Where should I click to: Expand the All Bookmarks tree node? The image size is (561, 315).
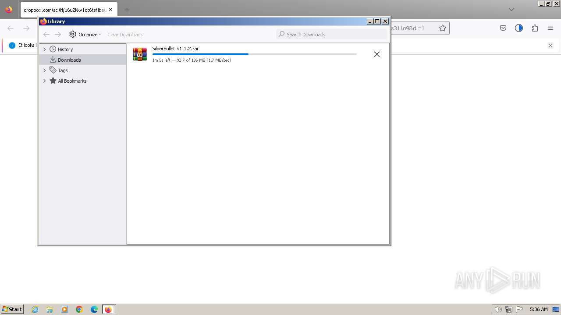tap(44, 81)
